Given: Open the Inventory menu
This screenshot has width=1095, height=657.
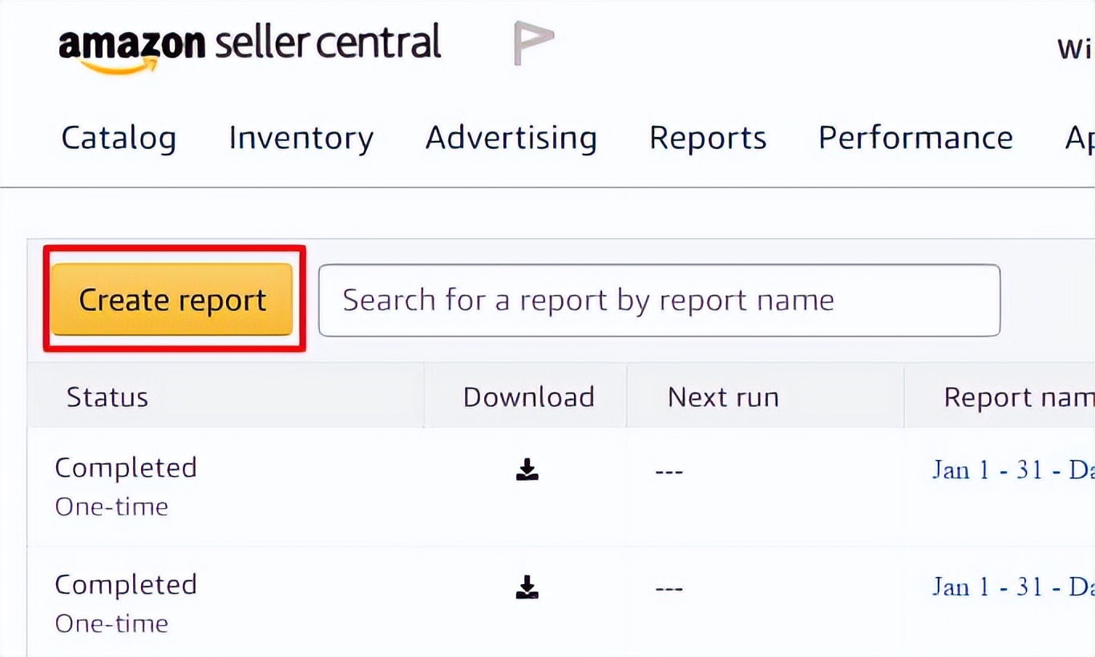Looking at the screenshot, I should pyautogui.click(x=301, y=138).
